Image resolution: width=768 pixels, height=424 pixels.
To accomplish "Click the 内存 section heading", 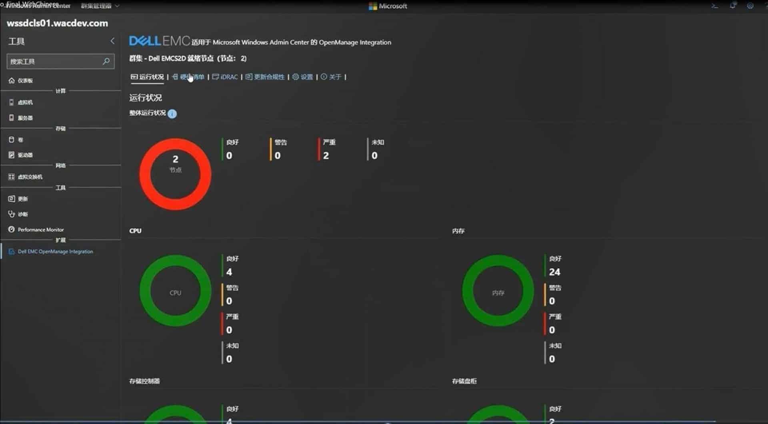I will [458, 231].
